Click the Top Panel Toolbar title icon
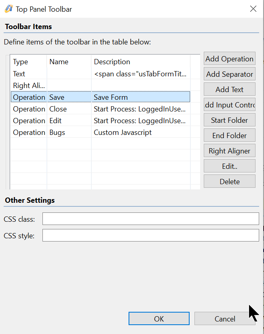264x334 pixels. (9, 9)
